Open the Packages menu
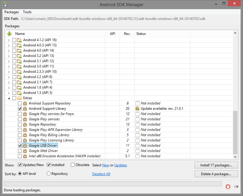Screen dimensions: 243x196 coord(11,12)
